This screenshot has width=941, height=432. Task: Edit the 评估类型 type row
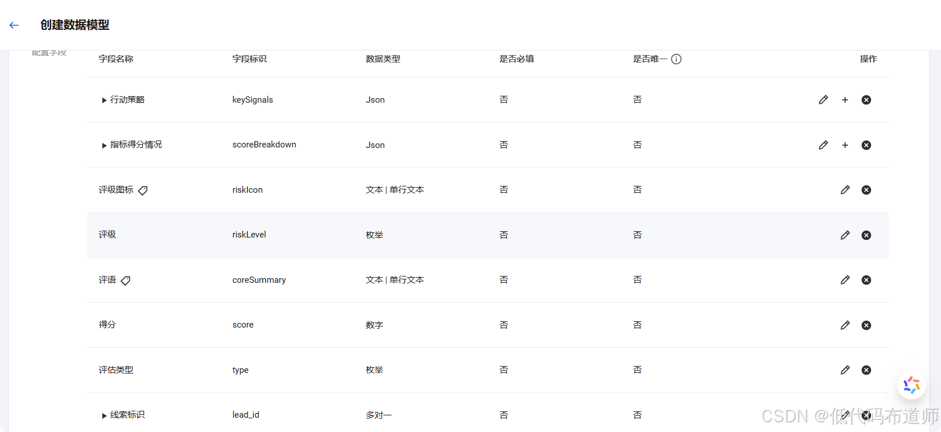click(845, 370)
